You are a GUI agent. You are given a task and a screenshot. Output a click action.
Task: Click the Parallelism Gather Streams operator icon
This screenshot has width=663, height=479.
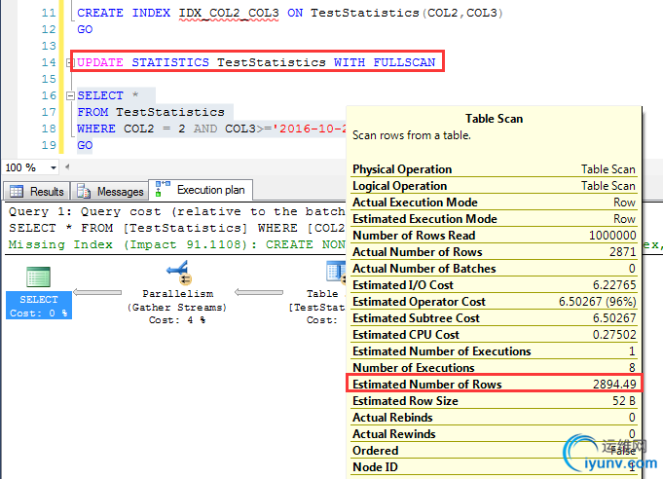(x=178, y=274)
